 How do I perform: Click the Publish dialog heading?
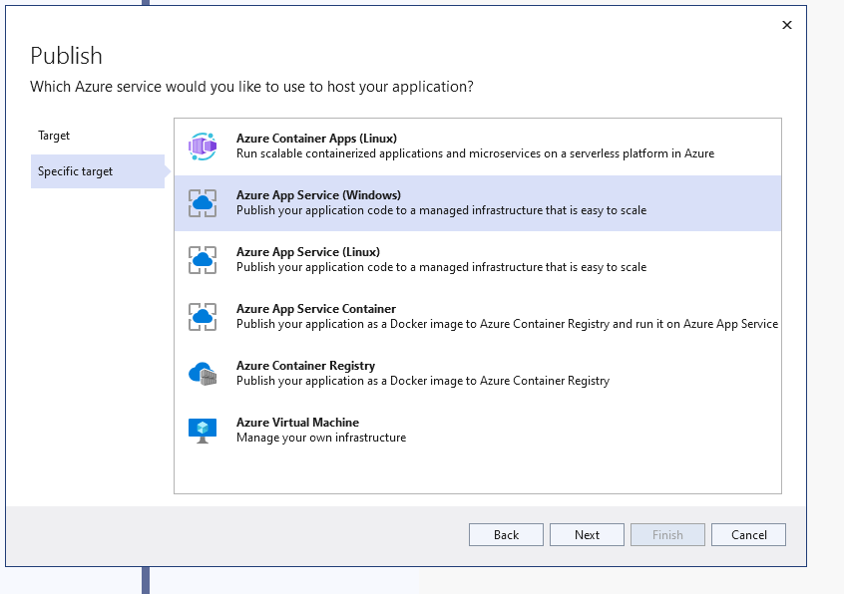coord(66,56)
